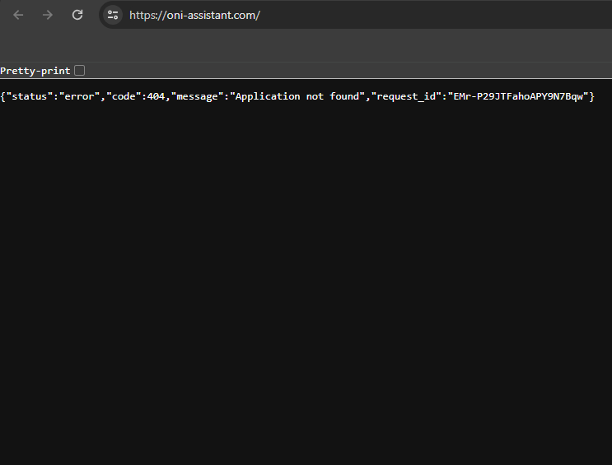Click the "code" key in the JSON
Screen dimensions: 612x465
tap(124, 96)
